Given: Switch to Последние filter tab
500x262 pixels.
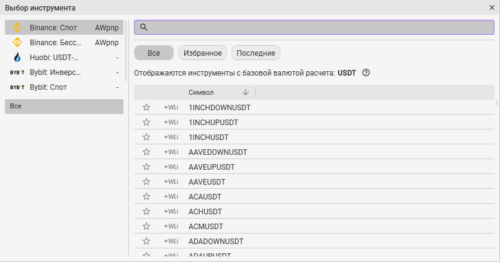Looking at the screenshot, I should 256,53.
